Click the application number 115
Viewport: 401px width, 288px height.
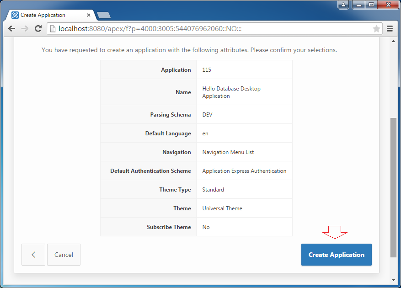(x=207, y=70)
